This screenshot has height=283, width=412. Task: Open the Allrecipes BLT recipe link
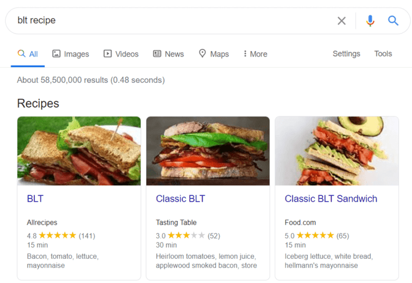(35, 199)
